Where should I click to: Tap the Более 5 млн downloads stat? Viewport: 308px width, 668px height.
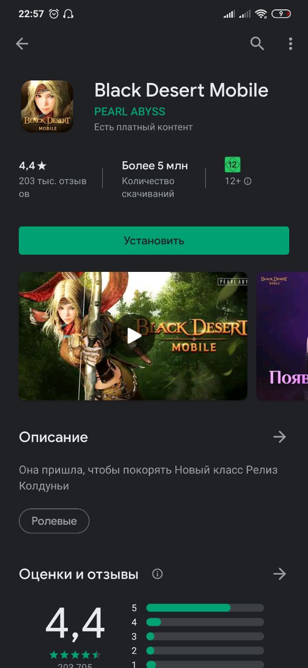click(155, 180)
